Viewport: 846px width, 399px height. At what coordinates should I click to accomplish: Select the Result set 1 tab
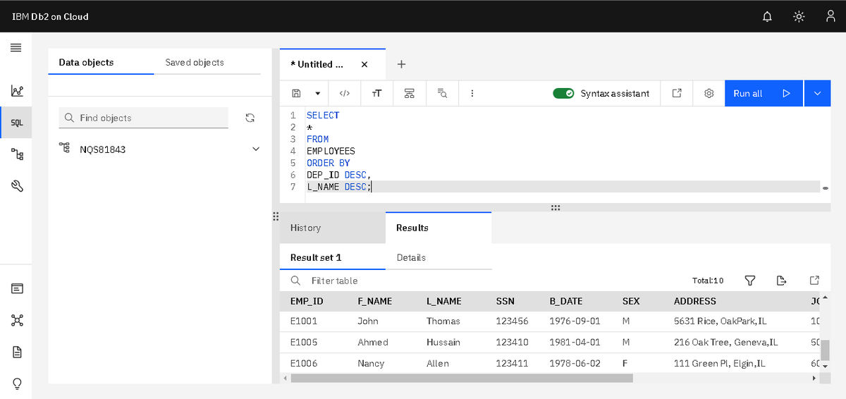point(333,257)
